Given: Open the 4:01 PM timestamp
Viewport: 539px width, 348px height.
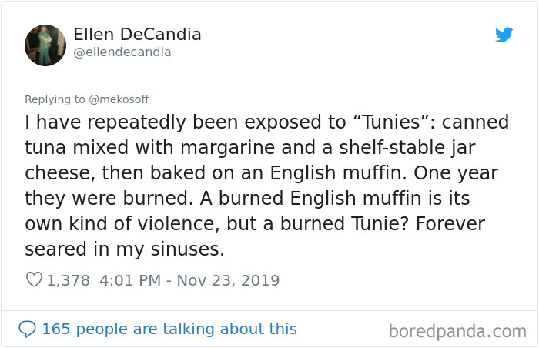Looking at the screenshot, I should click(x=130, y=280).
